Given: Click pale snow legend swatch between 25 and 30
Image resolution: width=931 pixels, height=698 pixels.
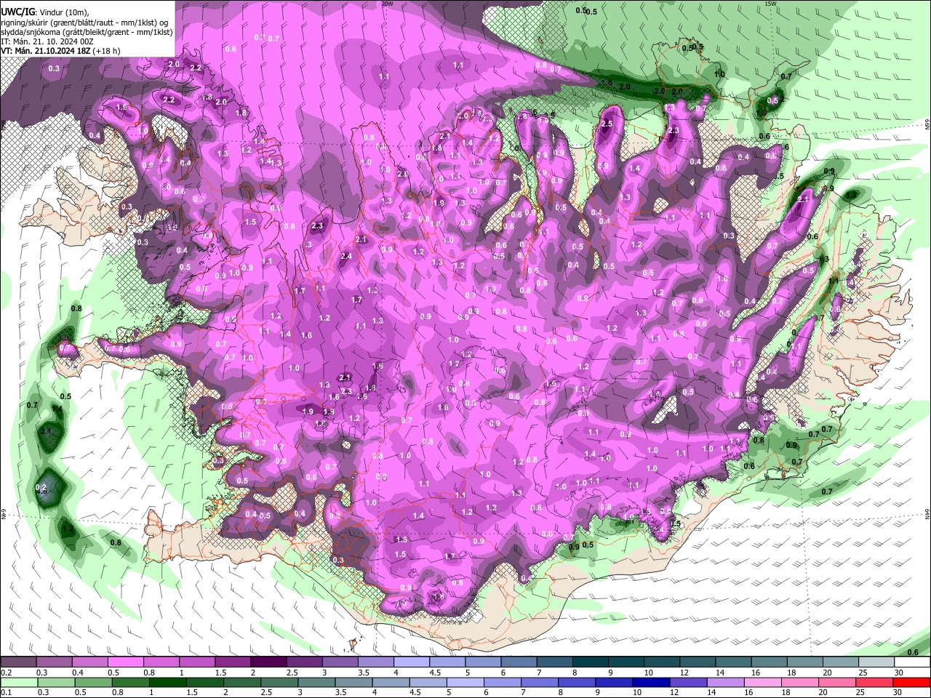Looking at the screenshot, I should click(876, 662).
